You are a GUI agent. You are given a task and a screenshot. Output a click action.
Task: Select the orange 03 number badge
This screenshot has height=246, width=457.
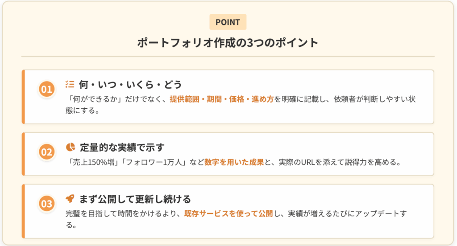[46, 204]
